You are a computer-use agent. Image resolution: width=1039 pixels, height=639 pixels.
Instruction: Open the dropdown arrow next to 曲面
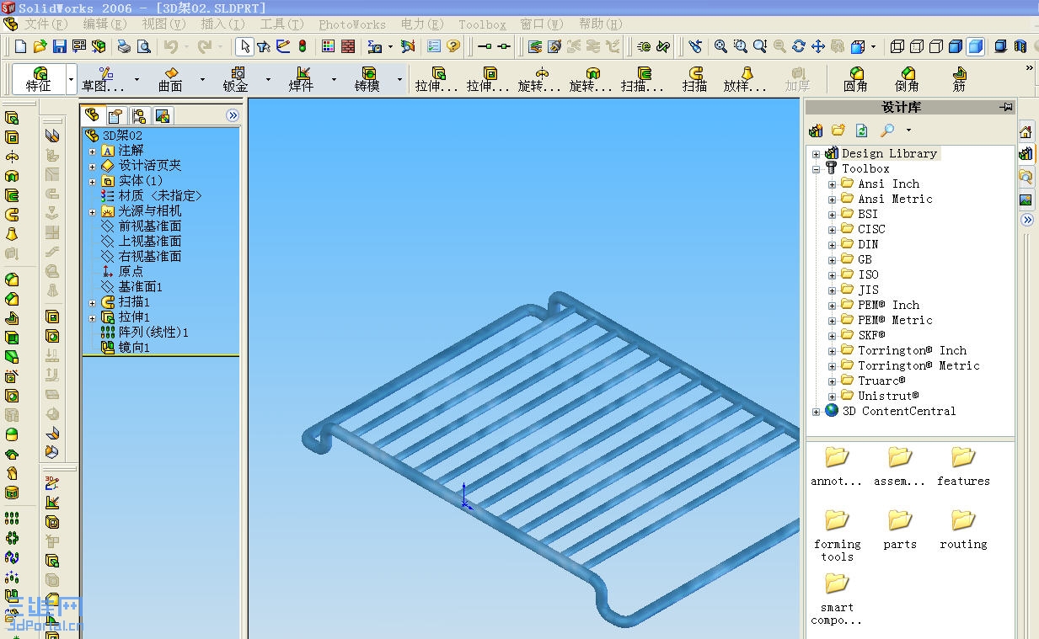click(202, 79)
